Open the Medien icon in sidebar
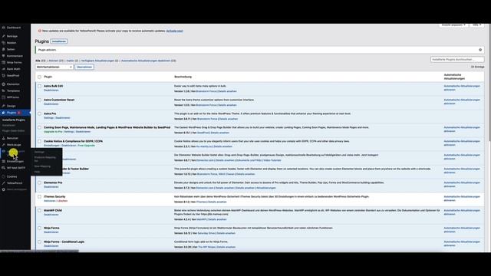The width and height of the screenshot is (491, 276). tap(3, 43)
